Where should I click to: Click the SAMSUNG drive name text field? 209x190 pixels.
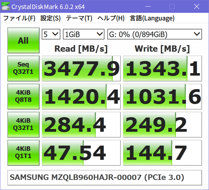[x=104, y=178]
